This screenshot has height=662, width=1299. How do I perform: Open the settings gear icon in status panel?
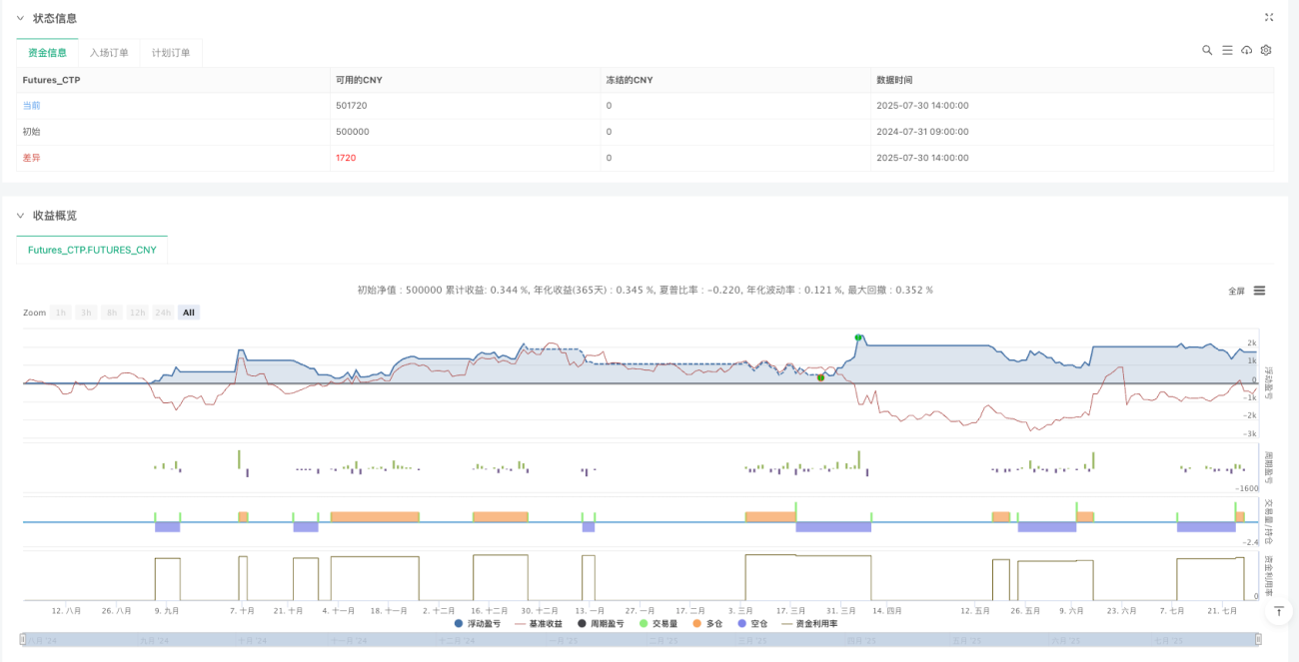pos(1266,50)
